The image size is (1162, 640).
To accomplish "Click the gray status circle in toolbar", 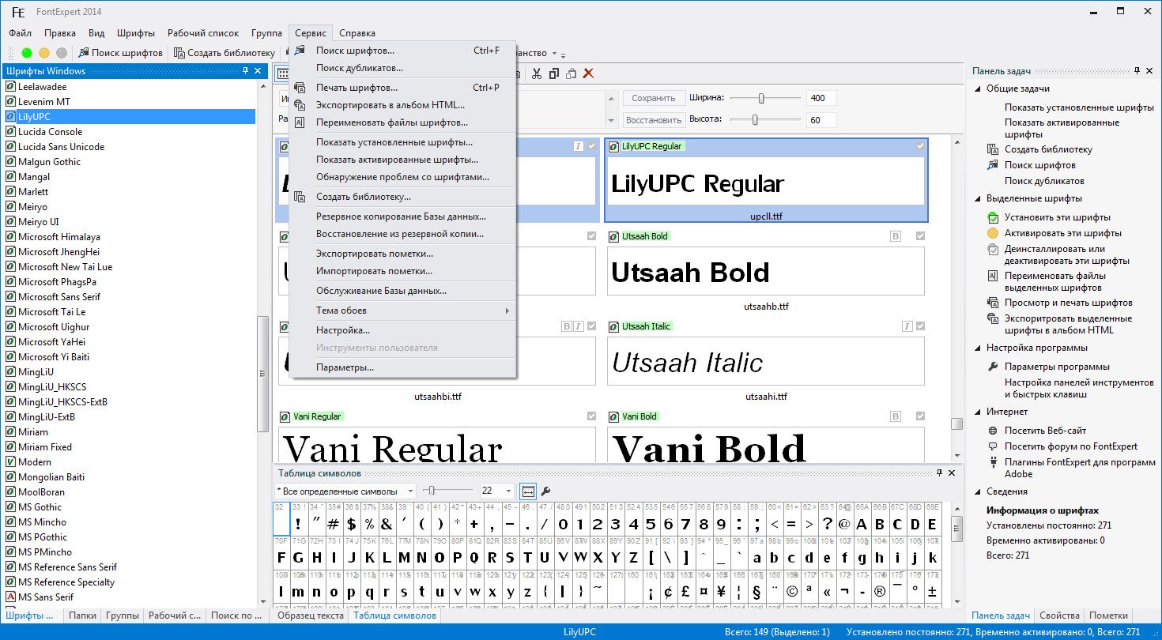I will pos(62,53).
